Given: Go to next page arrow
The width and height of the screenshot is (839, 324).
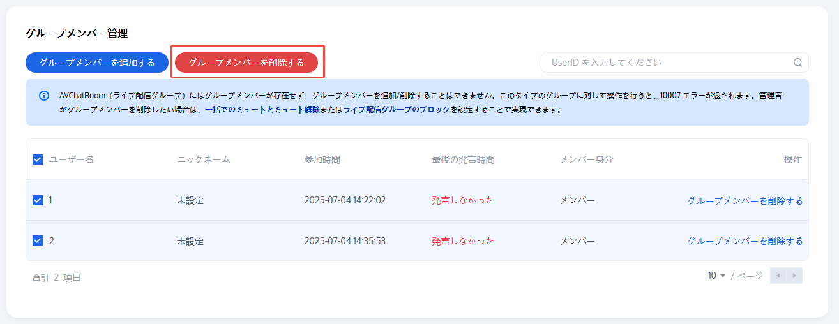Looking at the screenshot, I should click(794, 276).
